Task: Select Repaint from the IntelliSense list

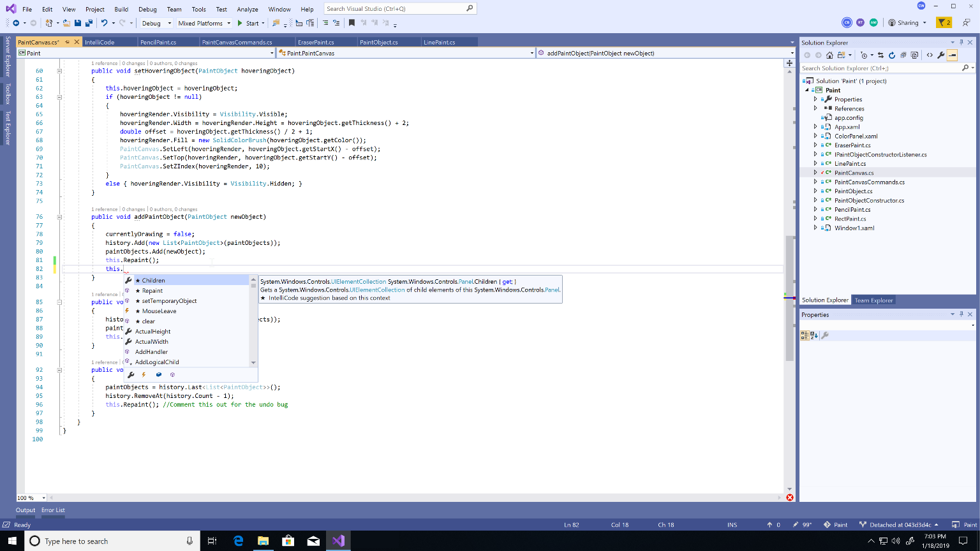Action: point(152,291)
